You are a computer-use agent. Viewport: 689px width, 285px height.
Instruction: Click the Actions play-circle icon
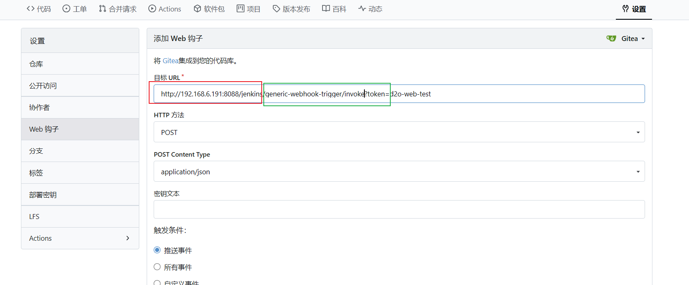click(152, 9)
